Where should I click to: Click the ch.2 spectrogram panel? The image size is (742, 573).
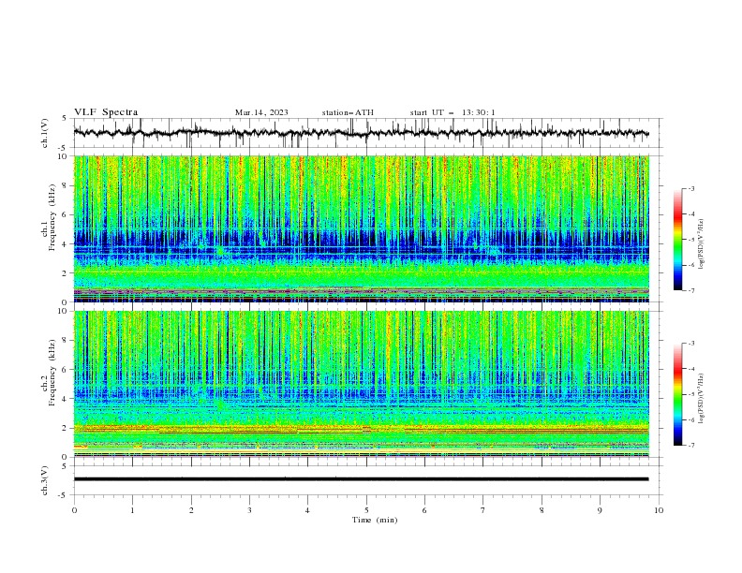361,384
